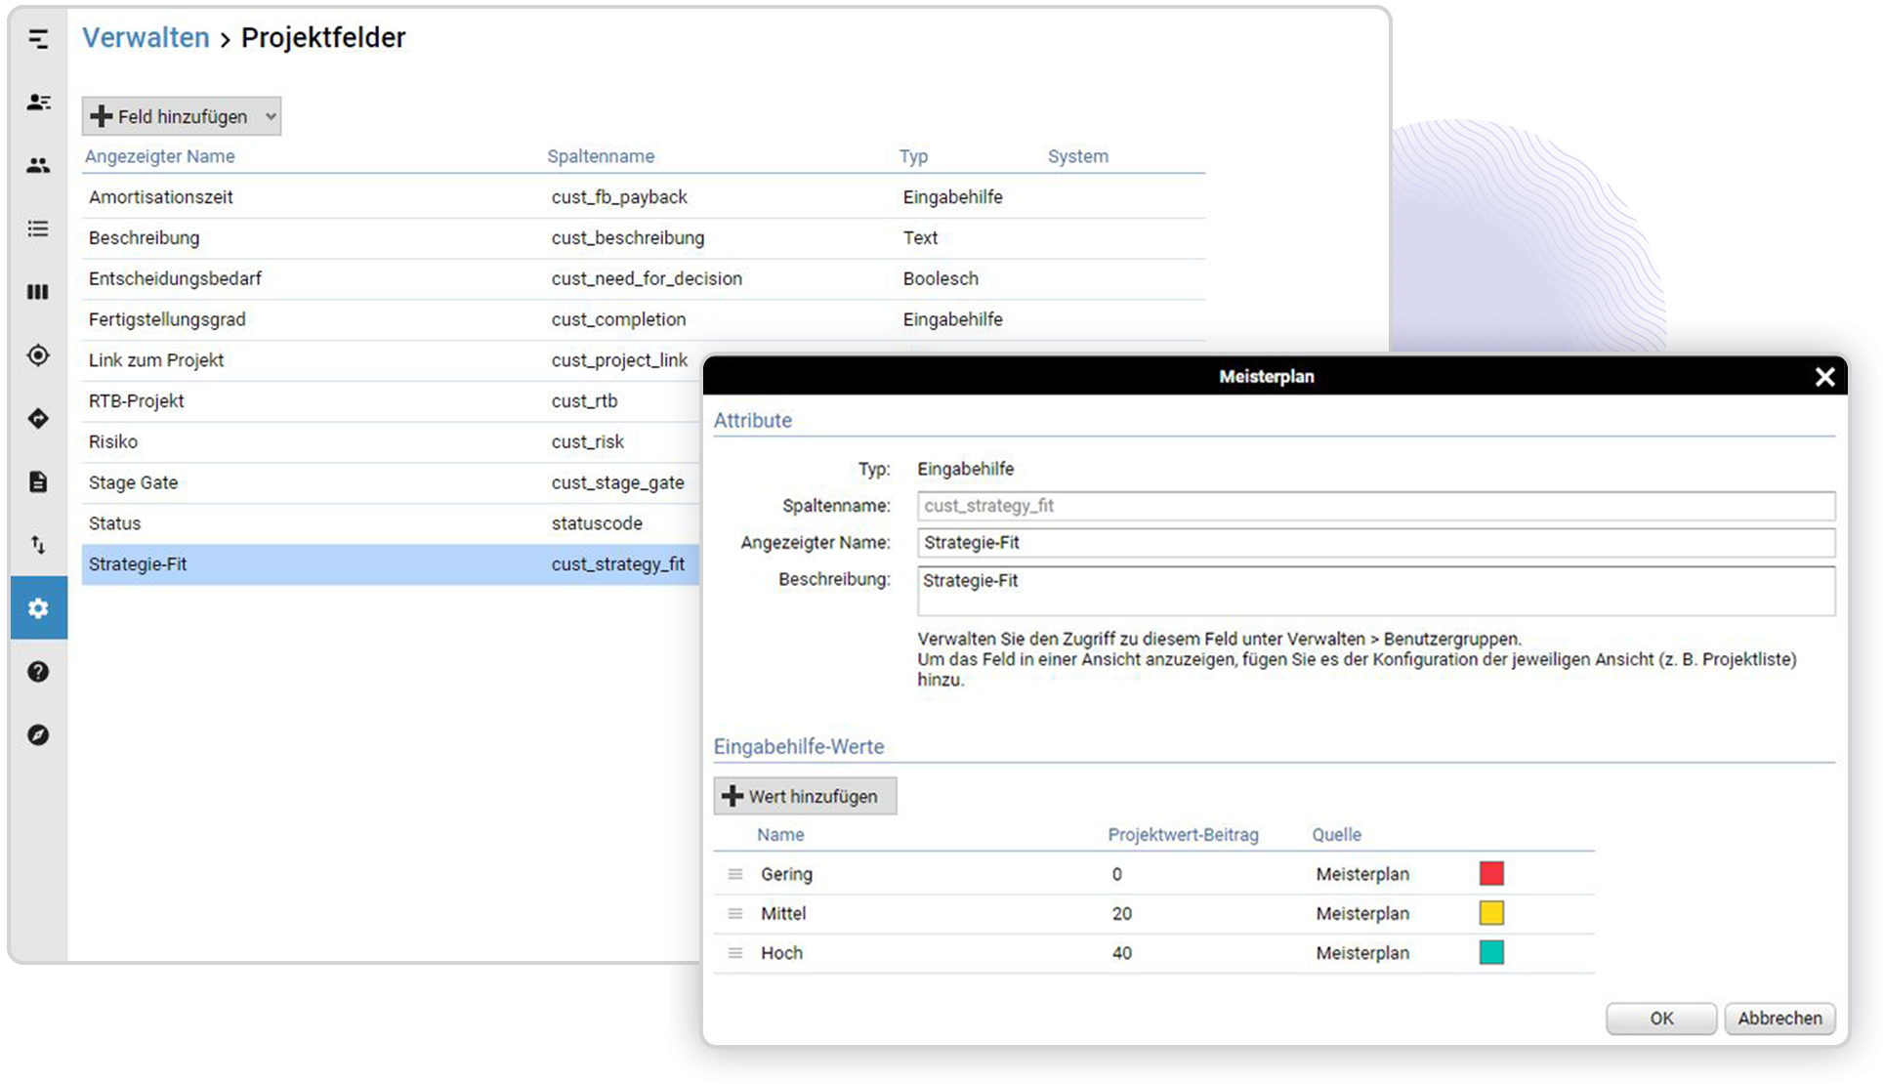1883x1084 pixels.
Task: Click the Name header in values table
Action: pyautogui.click(x=780, y=835)
